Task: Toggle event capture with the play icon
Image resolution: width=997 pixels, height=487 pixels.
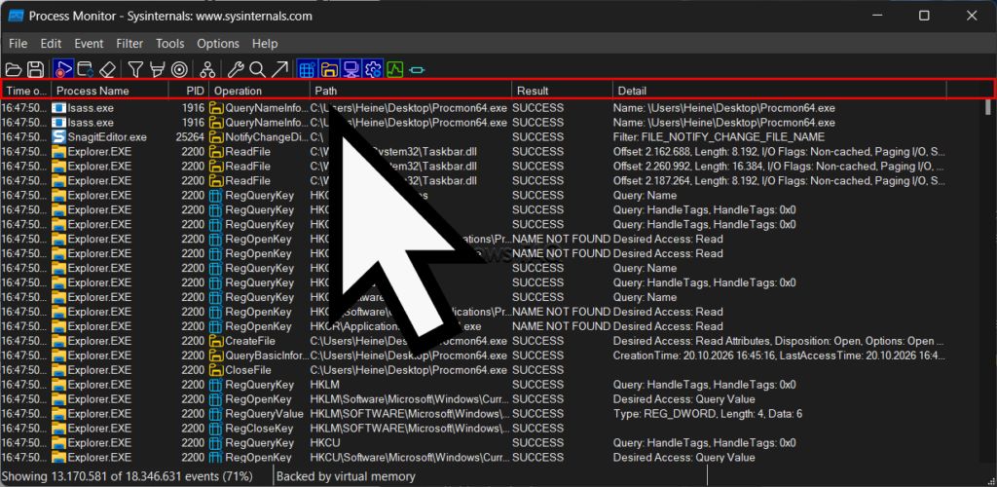Action: [x=63, y=69]
